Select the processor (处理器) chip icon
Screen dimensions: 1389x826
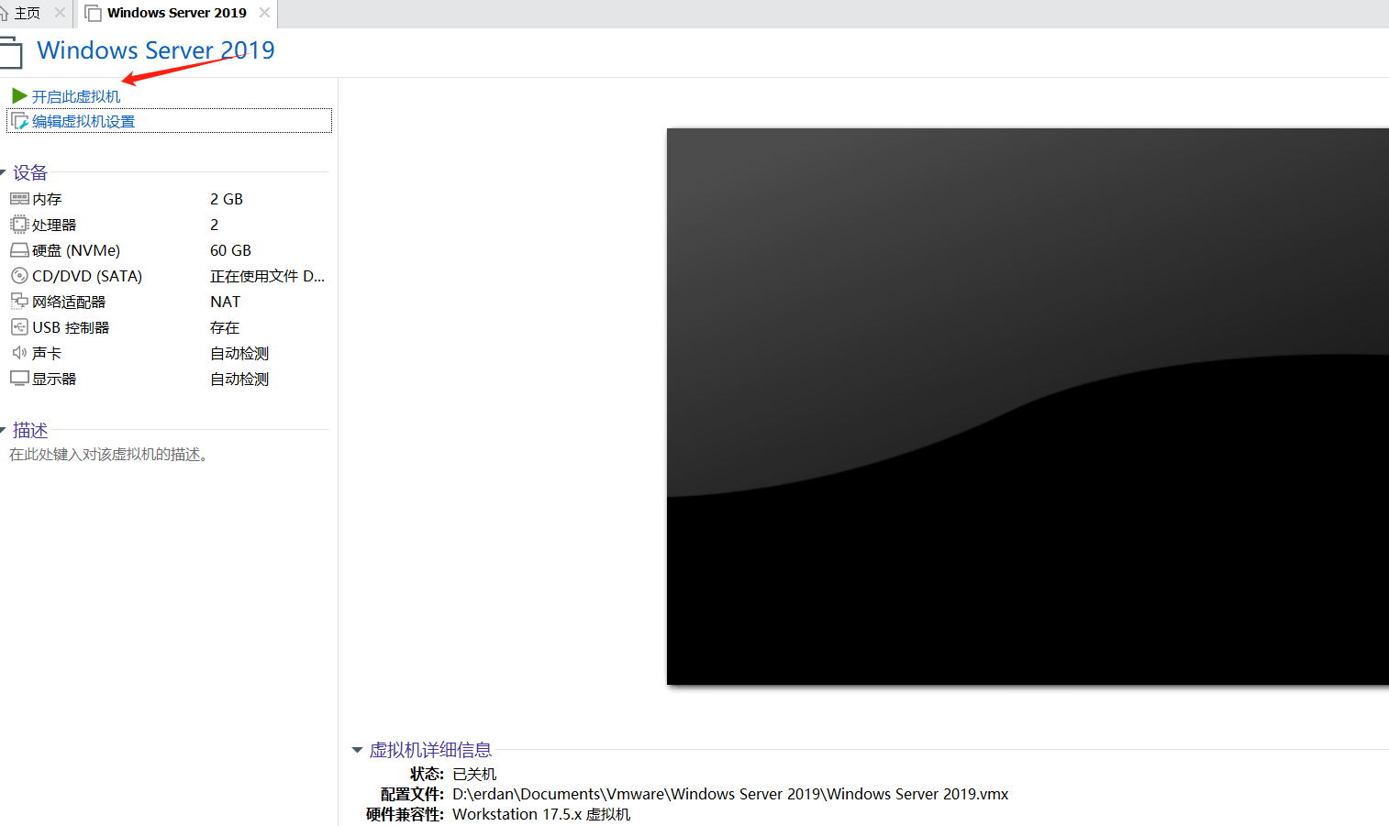(19, 224)
